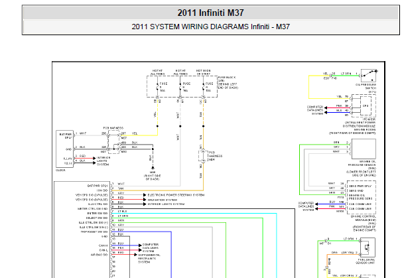Click the 'CAN-H' pin label

(103, 245)
